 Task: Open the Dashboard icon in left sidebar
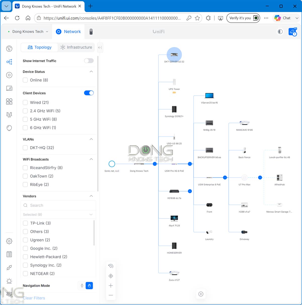pos(9,49)
